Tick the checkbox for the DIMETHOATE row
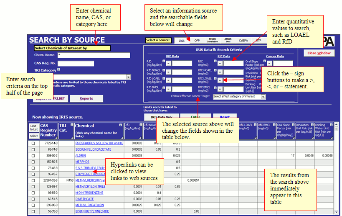 click(33, 199)
